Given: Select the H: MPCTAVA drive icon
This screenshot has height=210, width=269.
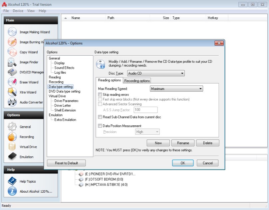Looking at the screenshot, I should (81, 185).
